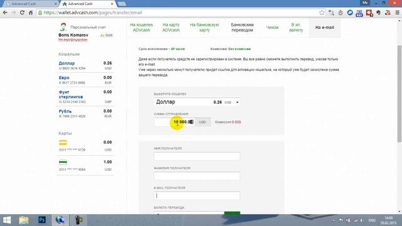
Task: Click the Boris Komarov account name
Action: tap(73, 35)
